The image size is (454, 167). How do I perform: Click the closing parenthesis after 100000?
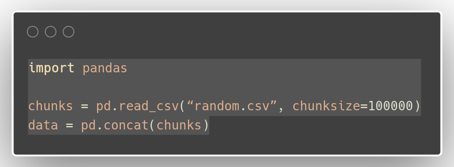coord(417,106)
